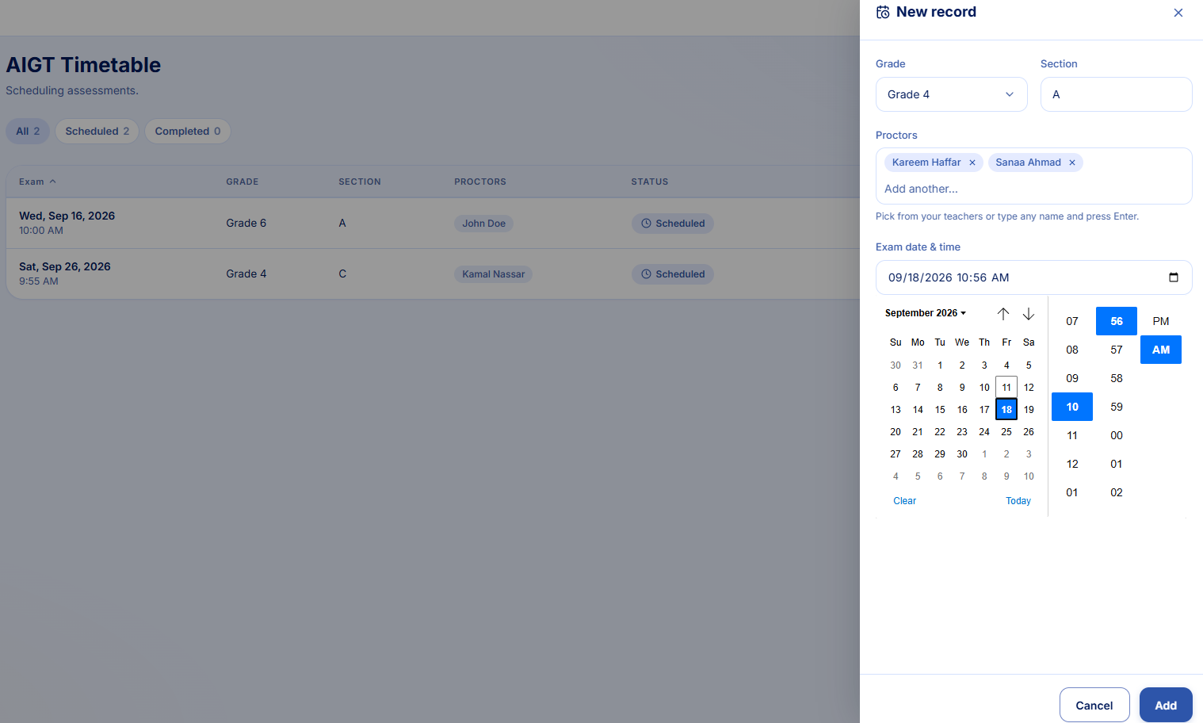Click Scheduled status of Grade 4 row
The width and height of the screenshot is (1203, 723).
click(673, 274)
